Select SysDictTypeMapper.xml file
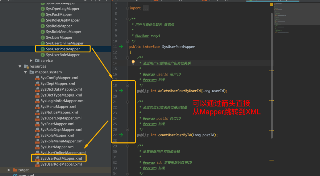The image size is (320, 176). pos(61,95)
